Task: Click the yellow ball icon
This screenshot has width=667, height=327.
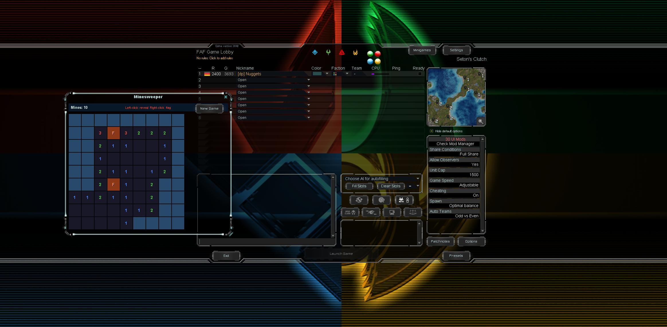Action: (378, 61)
